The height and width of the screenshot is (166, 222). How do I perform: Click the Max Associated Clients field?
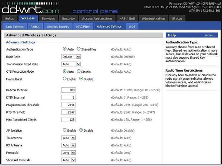click(x=68, y=120)
